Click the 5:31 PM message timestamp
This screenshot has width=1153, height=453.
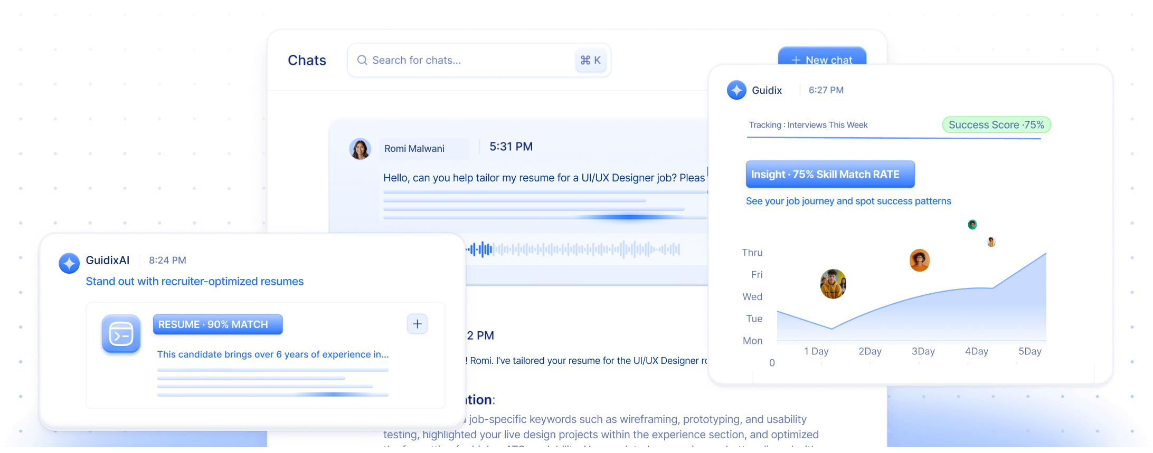pyautogui.click(x=511, y=147)
